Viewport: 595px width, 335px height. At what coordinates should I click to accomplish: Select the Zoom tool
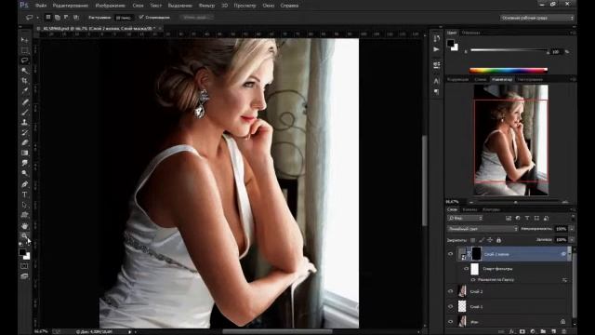(25, 235)
